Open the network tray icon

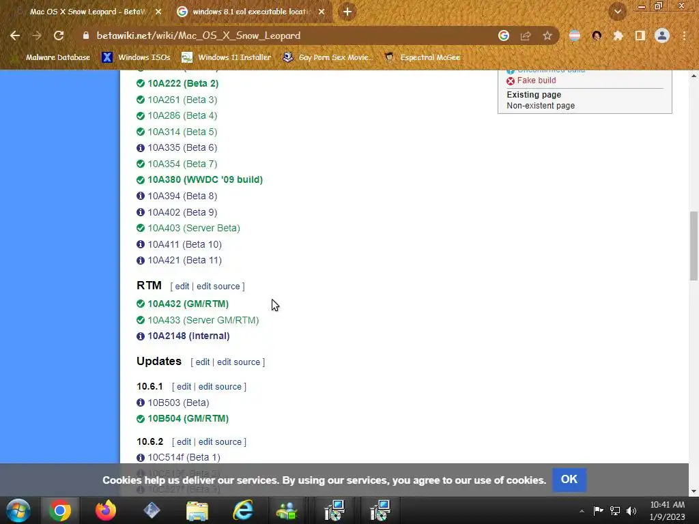tap(615, 510)
